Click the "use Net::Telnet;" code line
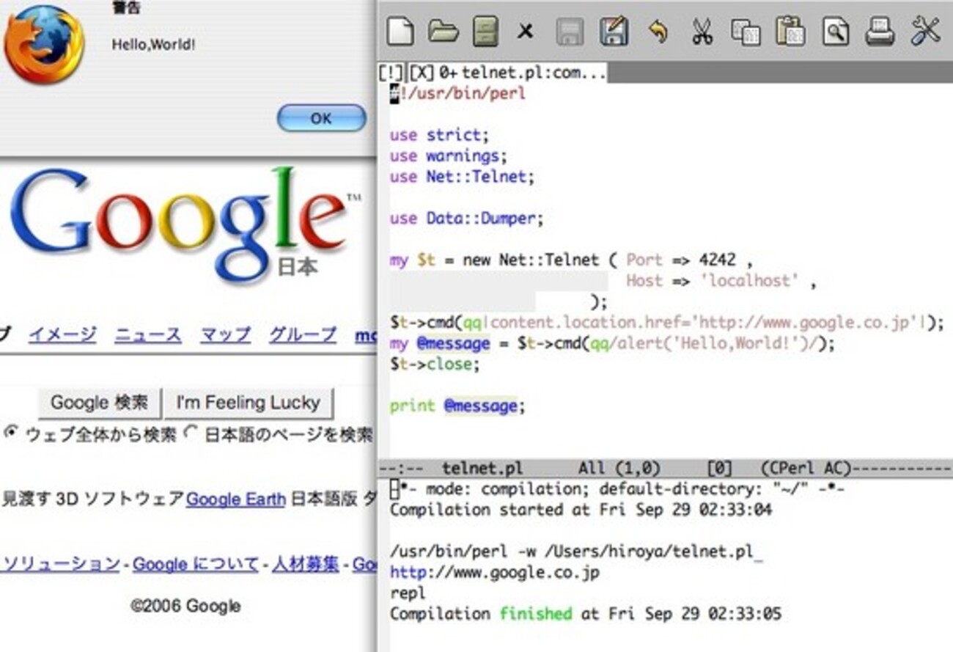Screen dimensions: 953x652 (463, 177)
